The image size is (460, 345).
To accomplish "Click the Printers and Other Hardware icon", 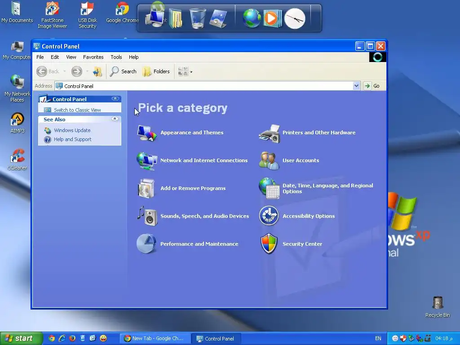I will click(x=270, y=133).
